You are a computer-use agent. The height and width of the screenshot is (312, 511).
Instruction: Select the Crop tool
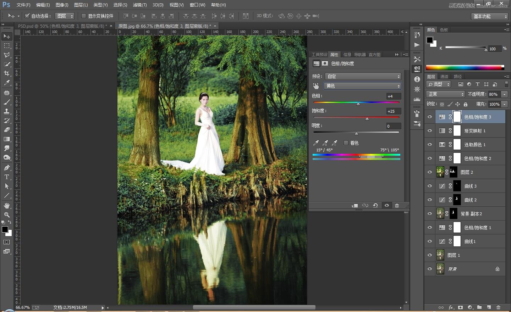pyautogui.click(x=7, y=73)
